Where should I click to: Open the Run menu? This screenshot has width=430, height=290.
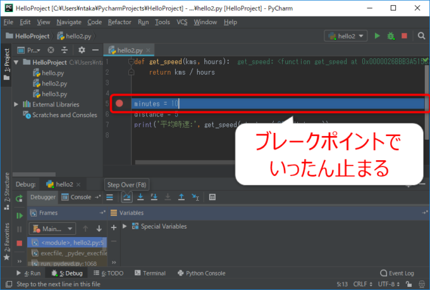coord(143,22)
